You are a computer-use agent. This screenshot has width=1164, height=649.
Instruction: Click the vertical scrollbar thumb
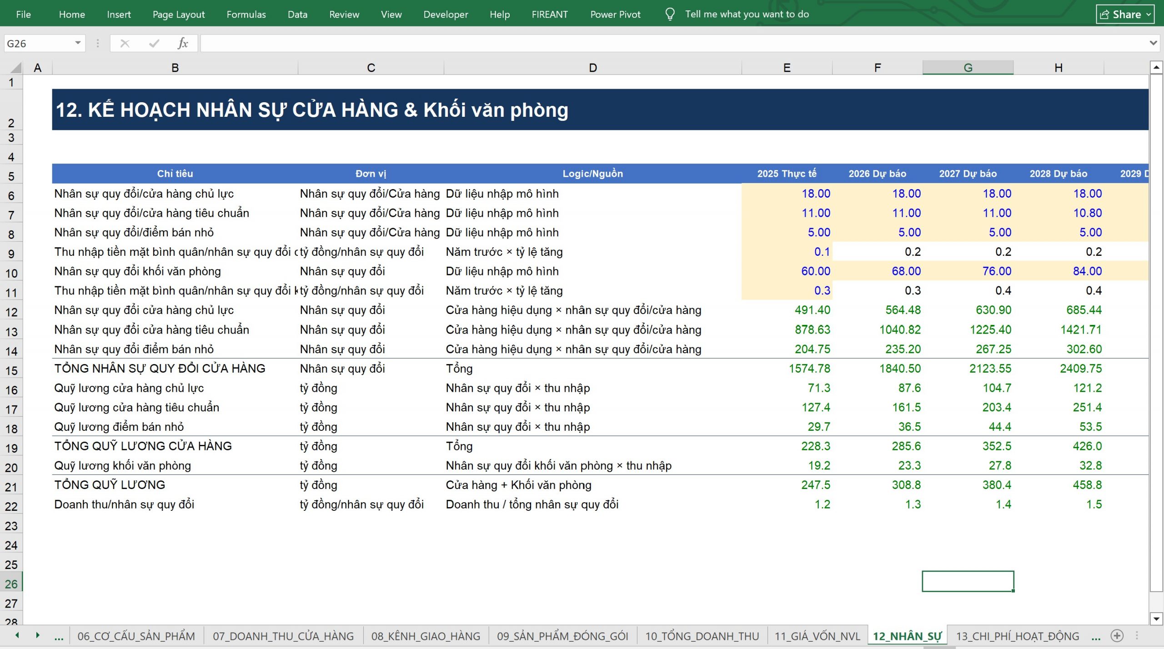point(1156,333)
